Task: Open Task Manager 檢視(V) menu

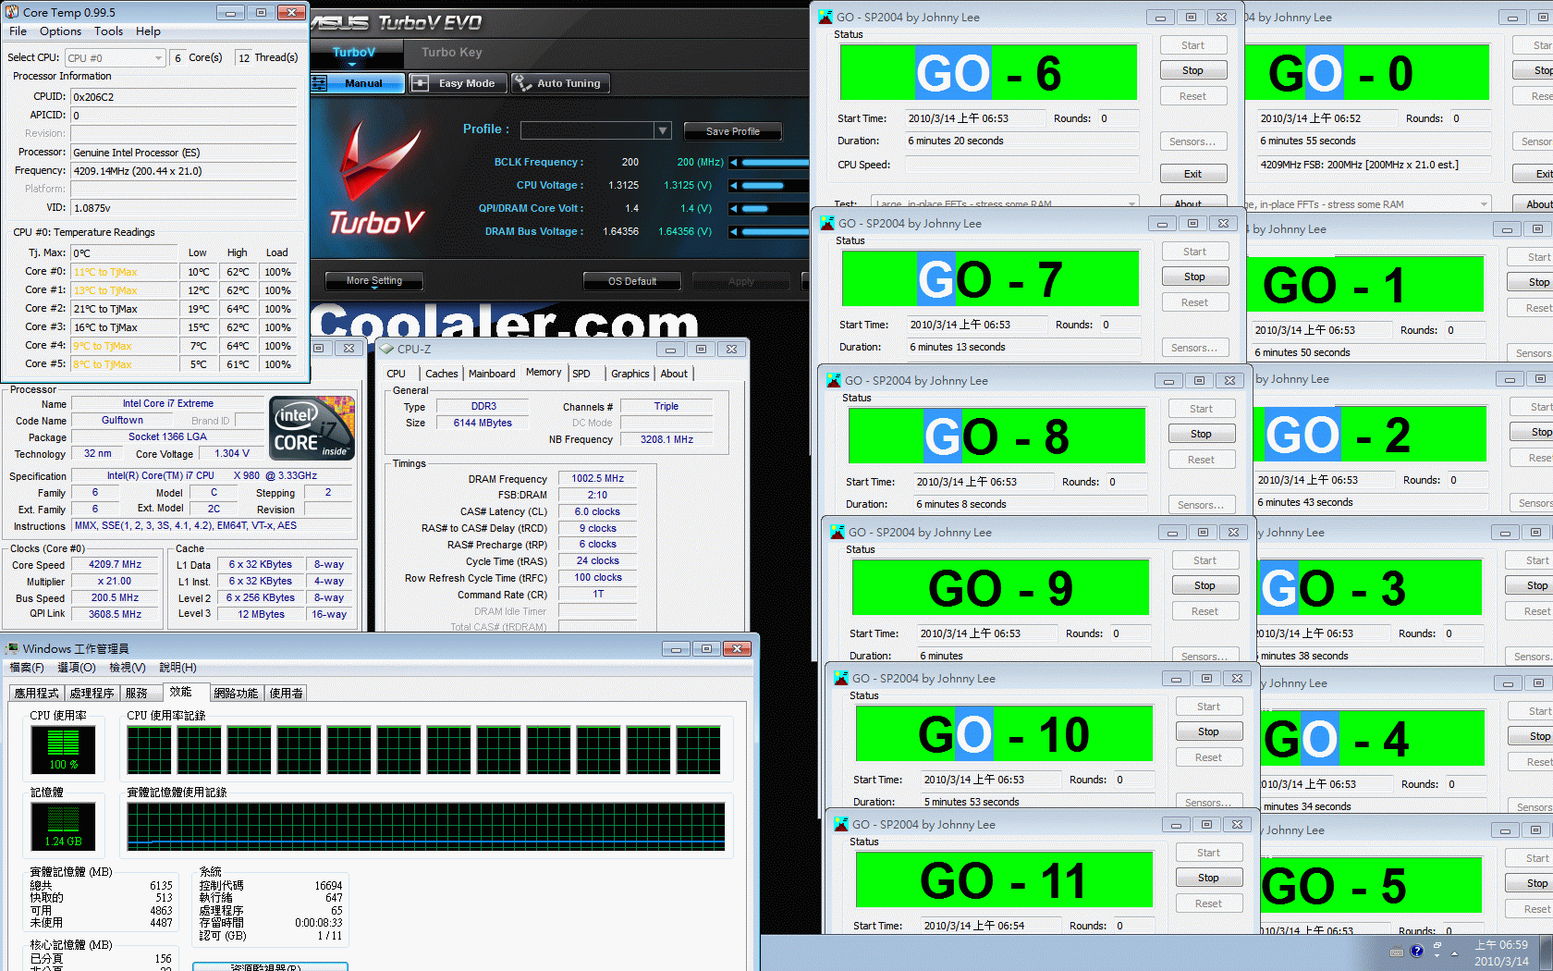Action: click(128, 668)
